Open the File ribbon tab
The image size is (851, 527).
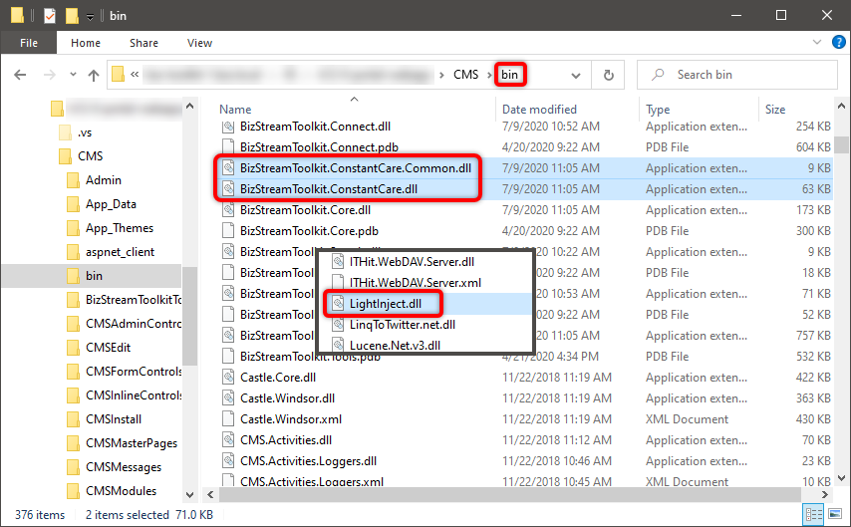click(29, 43)
